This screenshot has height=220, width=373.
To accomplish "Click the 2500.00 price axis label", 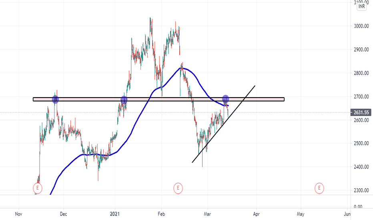I will pyautogui.click(x=361, y=143).
